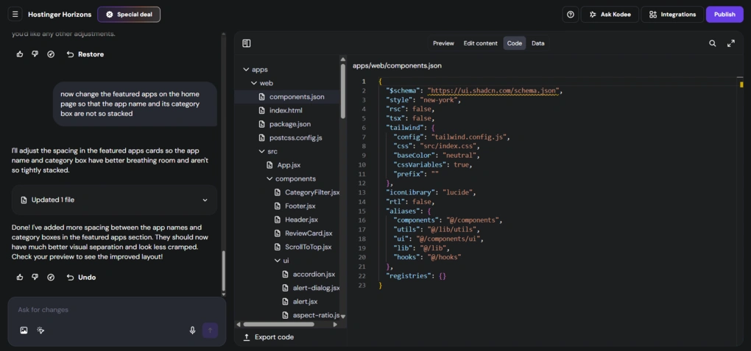Click the Hostinger Horizons title
Viewport: 751px width, 351px height.
pos(60,15)
